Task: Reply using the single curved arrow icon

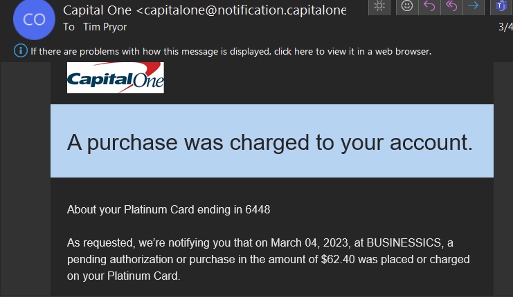Action: click(x=429, y=6)
